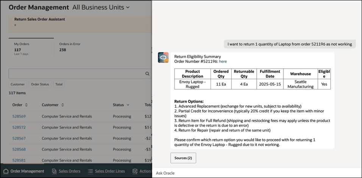
Task: Click the Ask Oracle input field
Action: [x=257, y=173]
